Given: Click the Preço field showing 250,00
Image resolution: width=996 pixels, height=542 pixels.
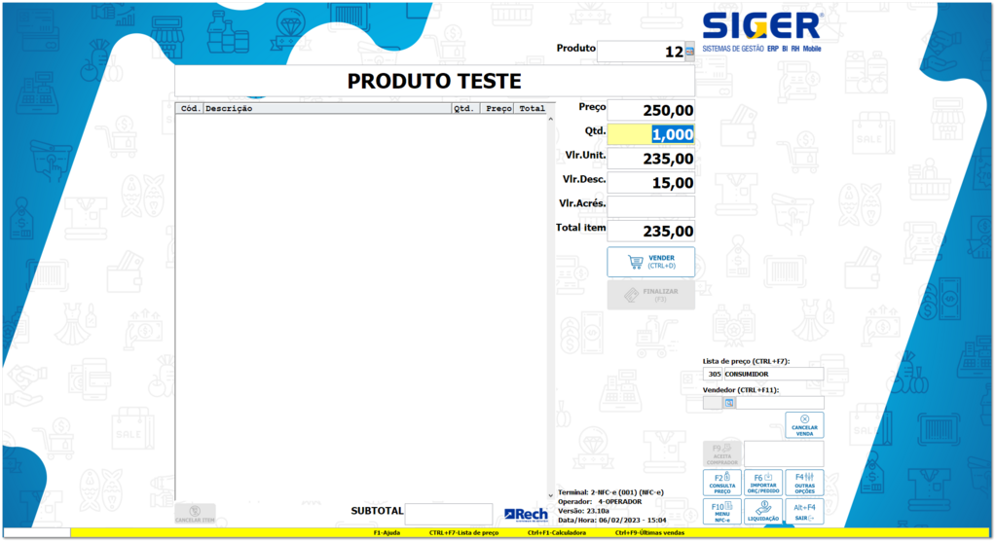Looking at the screenshot, I should [x=651, y=110].
